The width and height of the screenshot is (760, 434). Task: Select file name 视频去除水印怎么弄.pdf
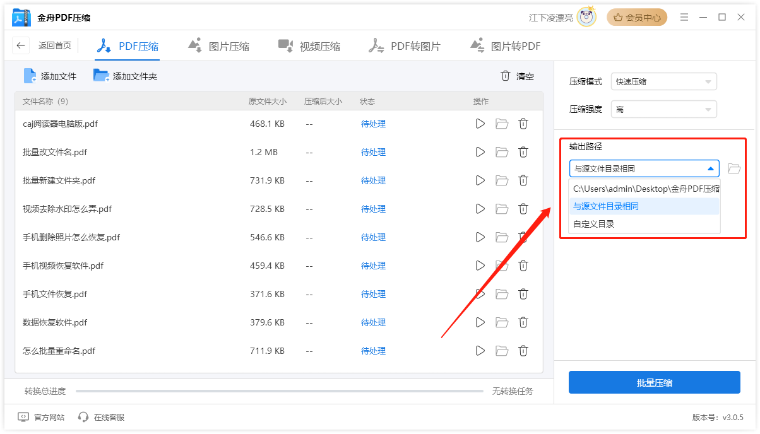(x=67, y=209)
